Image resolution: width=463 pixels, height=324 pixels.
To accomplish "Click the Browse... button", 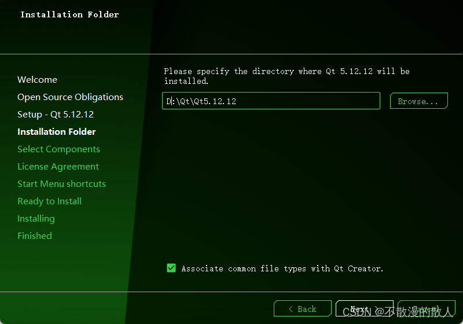I will pyautogui.click(x=418, y=101).
